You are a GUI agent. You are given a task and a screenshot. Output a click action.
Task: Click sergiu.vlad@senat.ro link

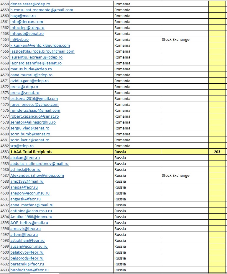30,129
